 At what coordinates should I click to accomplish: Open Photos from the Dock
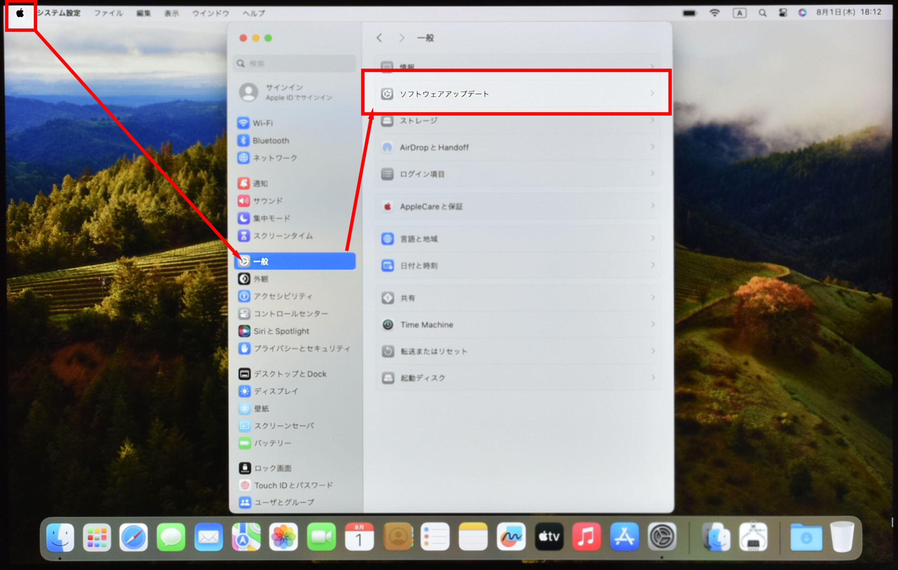click(283, 537)
